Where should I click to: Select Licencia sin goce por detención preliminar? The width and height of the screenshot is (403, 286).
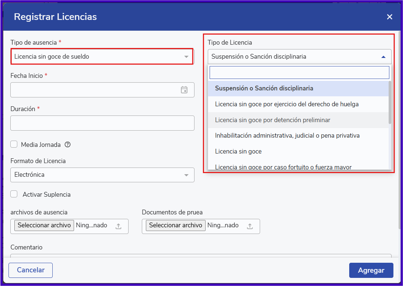[x=273, y=120]
